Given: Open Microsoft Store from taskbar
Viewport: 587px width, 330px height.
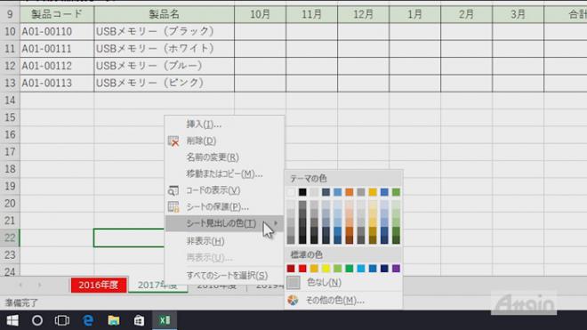Looking at the screenshot, I should [x=139, y=320].
